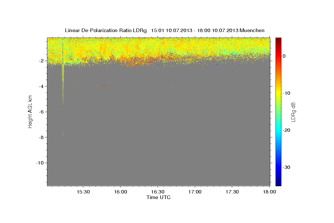
Task: Click the plot title 'Linear De-Polarization Ratio LDRg'
Action: tap(106, 30)
